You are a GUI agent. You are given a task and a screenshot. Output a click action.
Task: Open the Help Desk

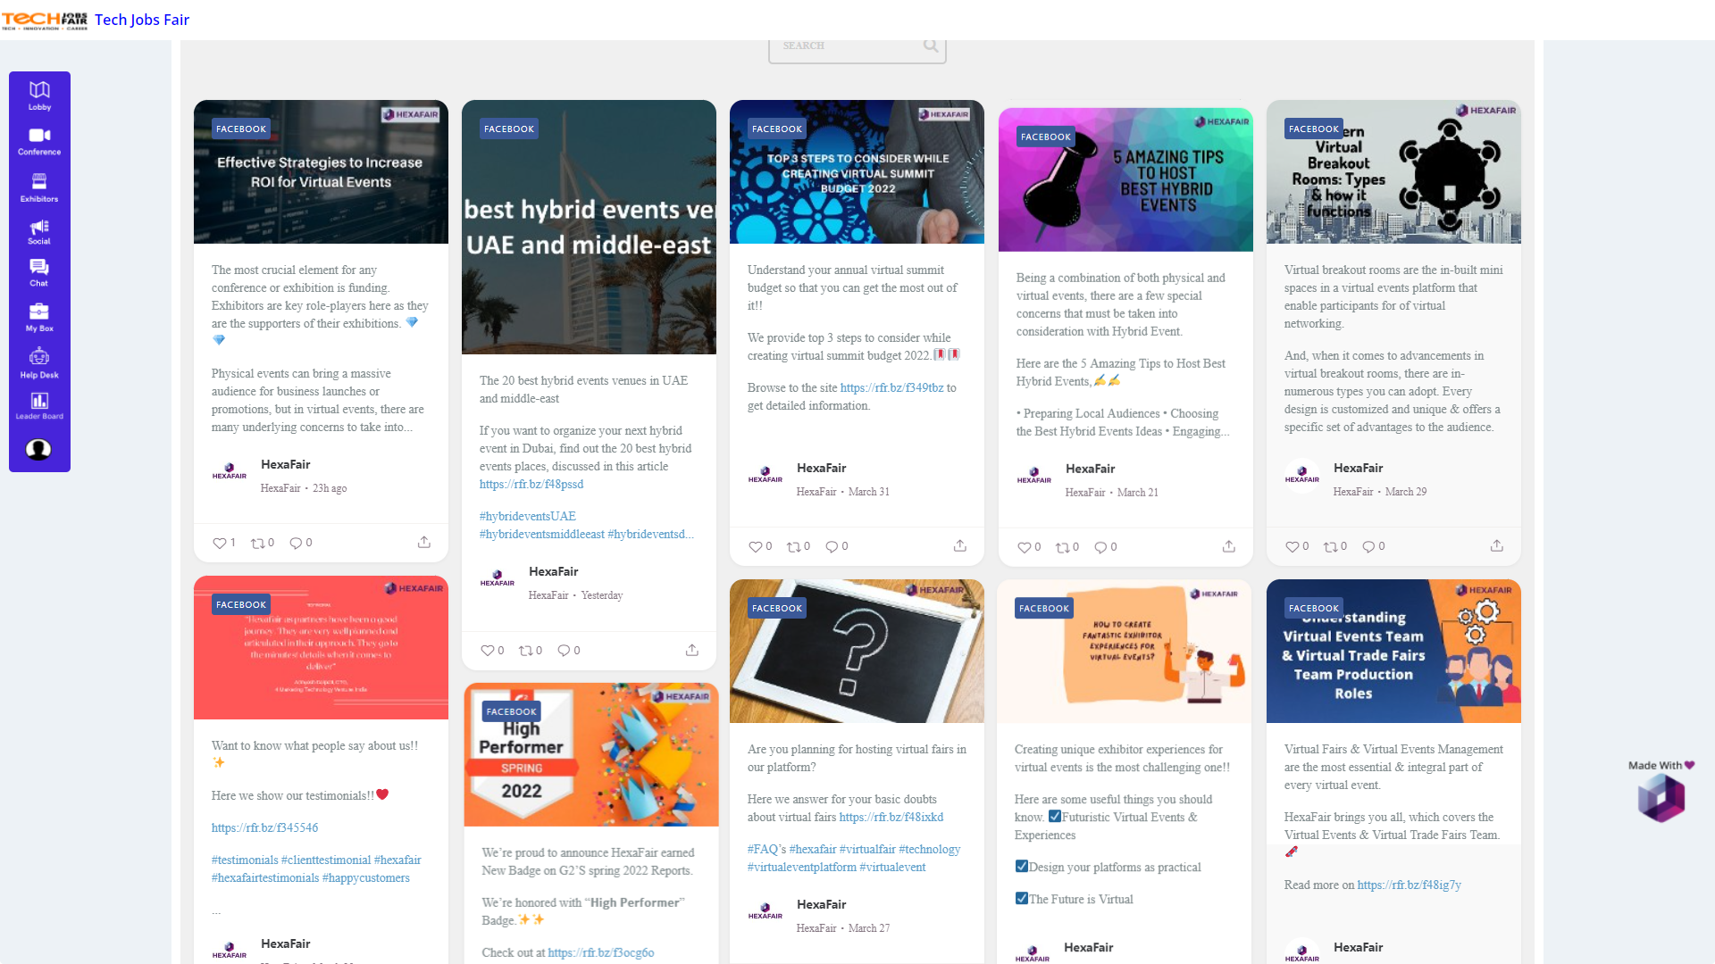click(x=39, y=362)
